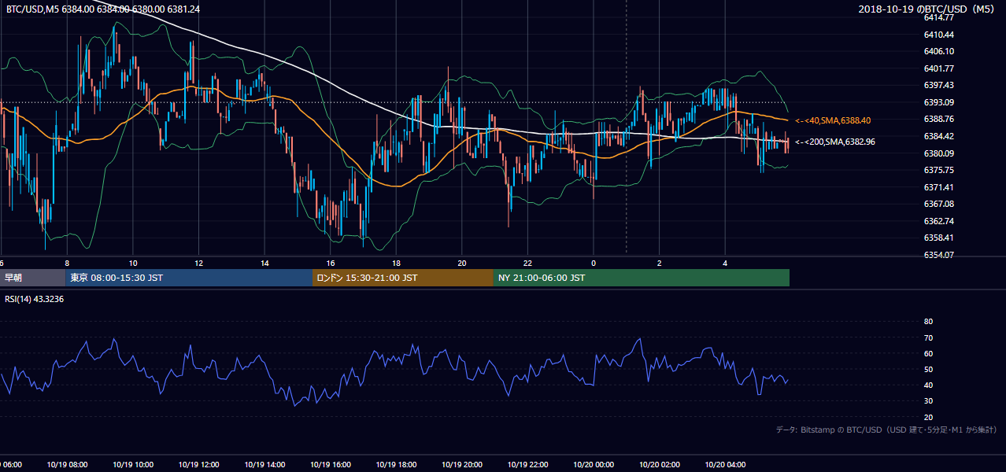This screenshot has width=1006, height=472.
Task: Click price axis value 6371.41
Action: [938, 187]
